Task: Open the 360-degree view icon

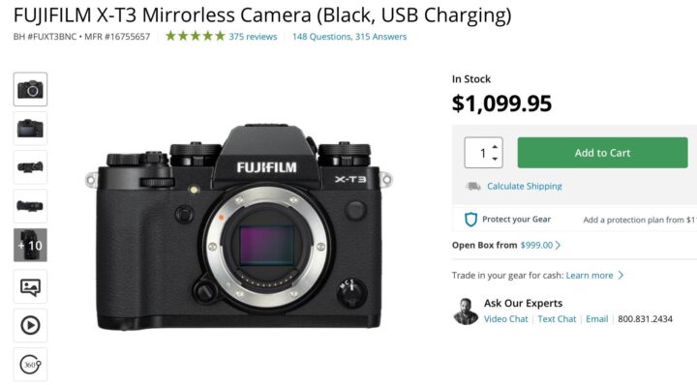Action: pyautogui.click(x=30, y=365)
